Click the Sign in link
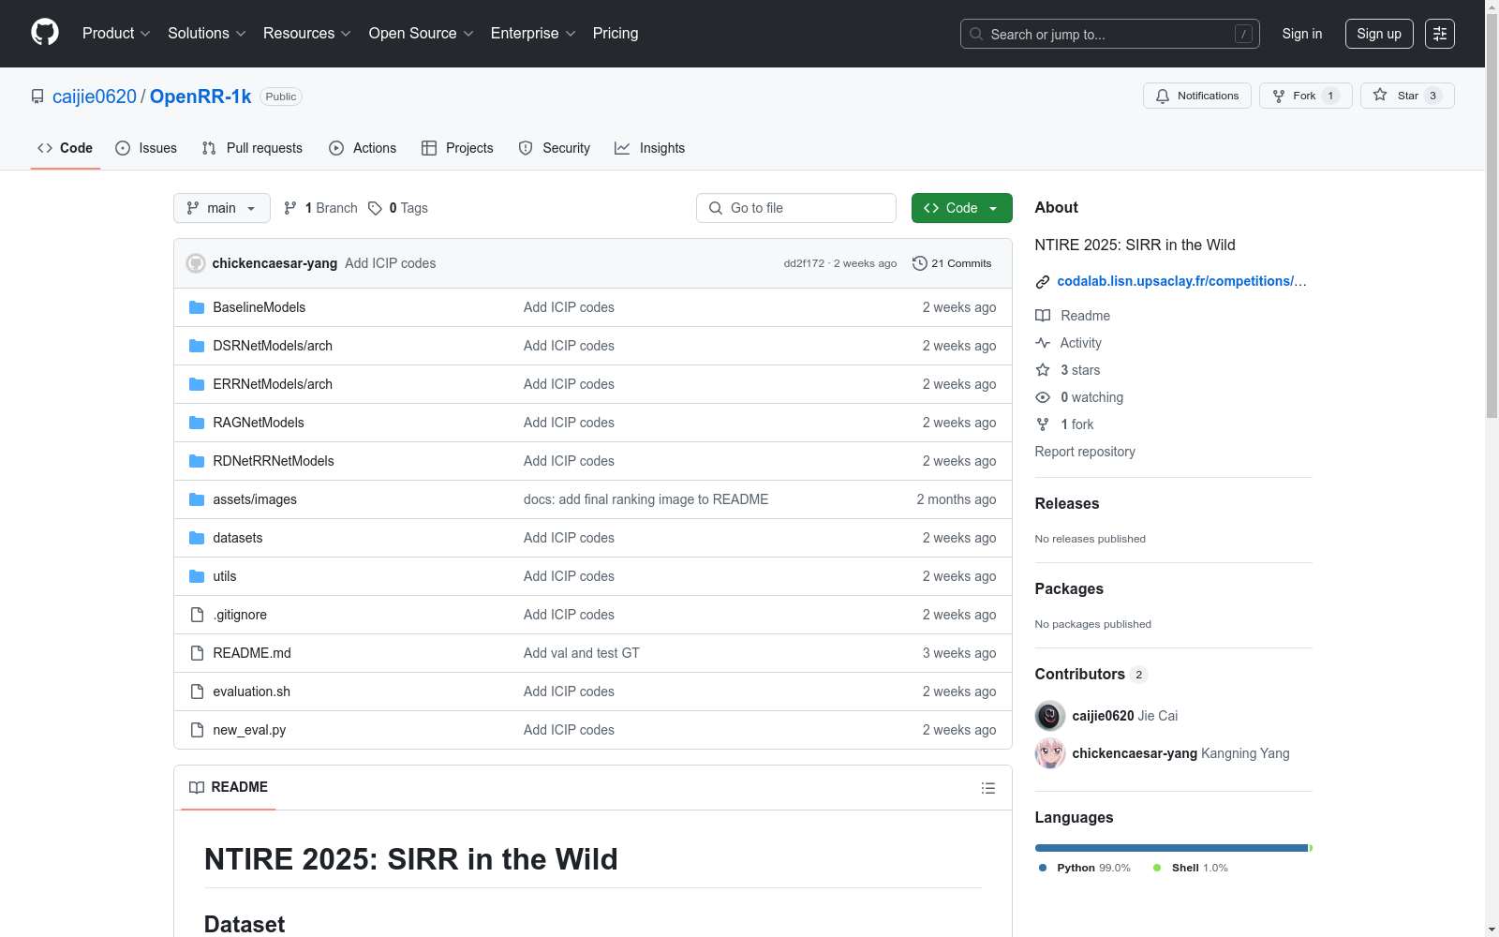 1302,34
